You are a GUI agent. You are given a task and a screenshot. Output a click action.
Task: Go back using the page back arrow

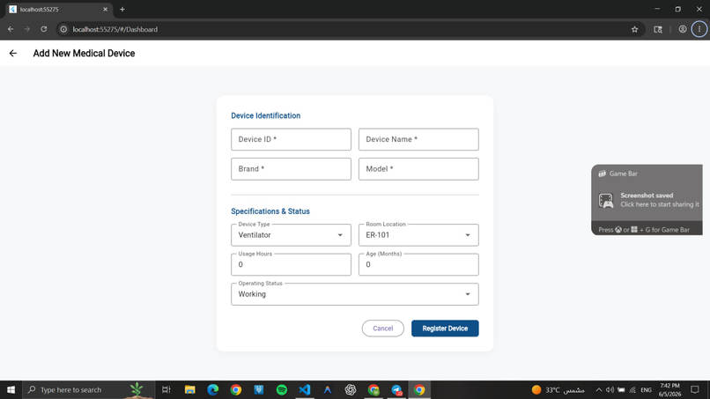(13, 54)
